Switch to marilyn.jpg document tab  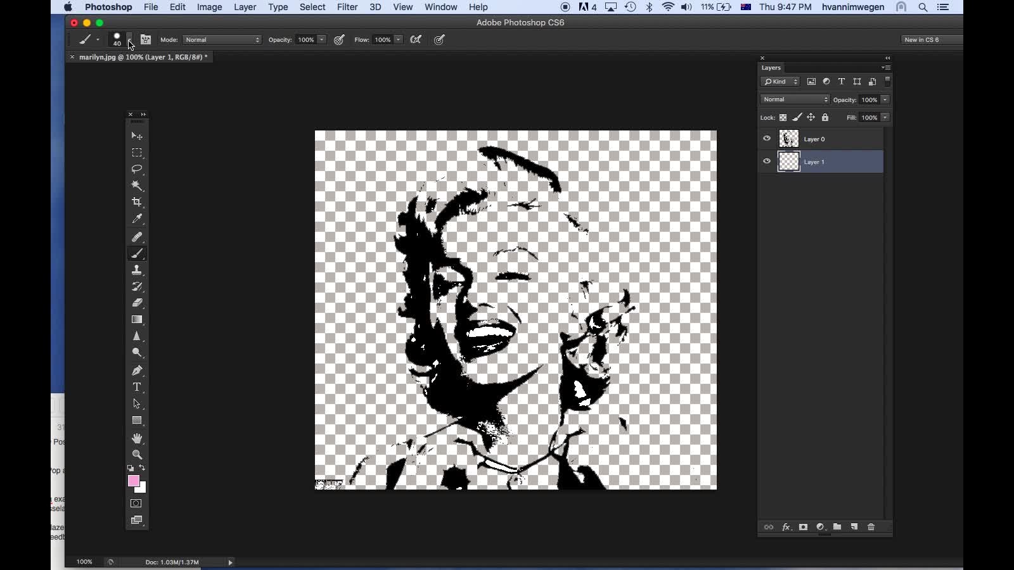143,57
